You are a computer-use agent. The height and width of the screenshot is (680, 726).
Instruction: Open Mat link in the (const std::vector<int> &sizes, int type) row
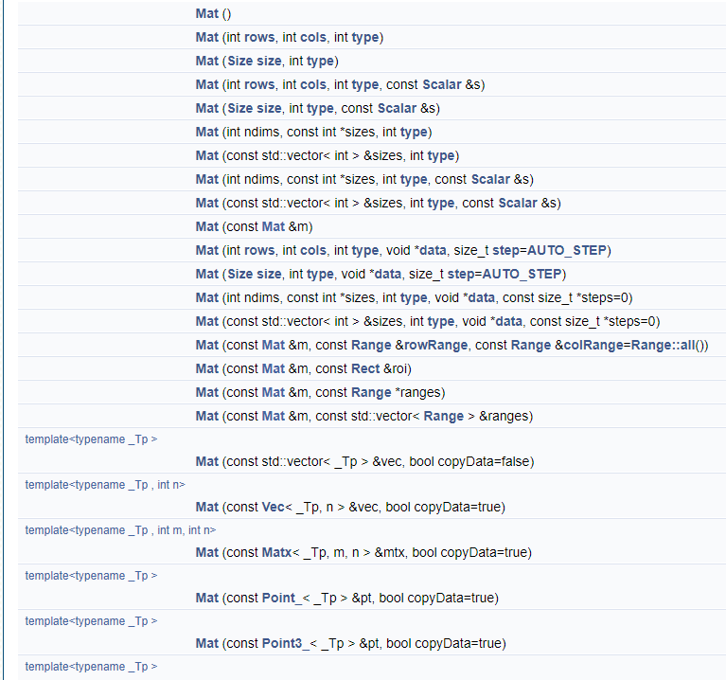click(x=206, y=155)
